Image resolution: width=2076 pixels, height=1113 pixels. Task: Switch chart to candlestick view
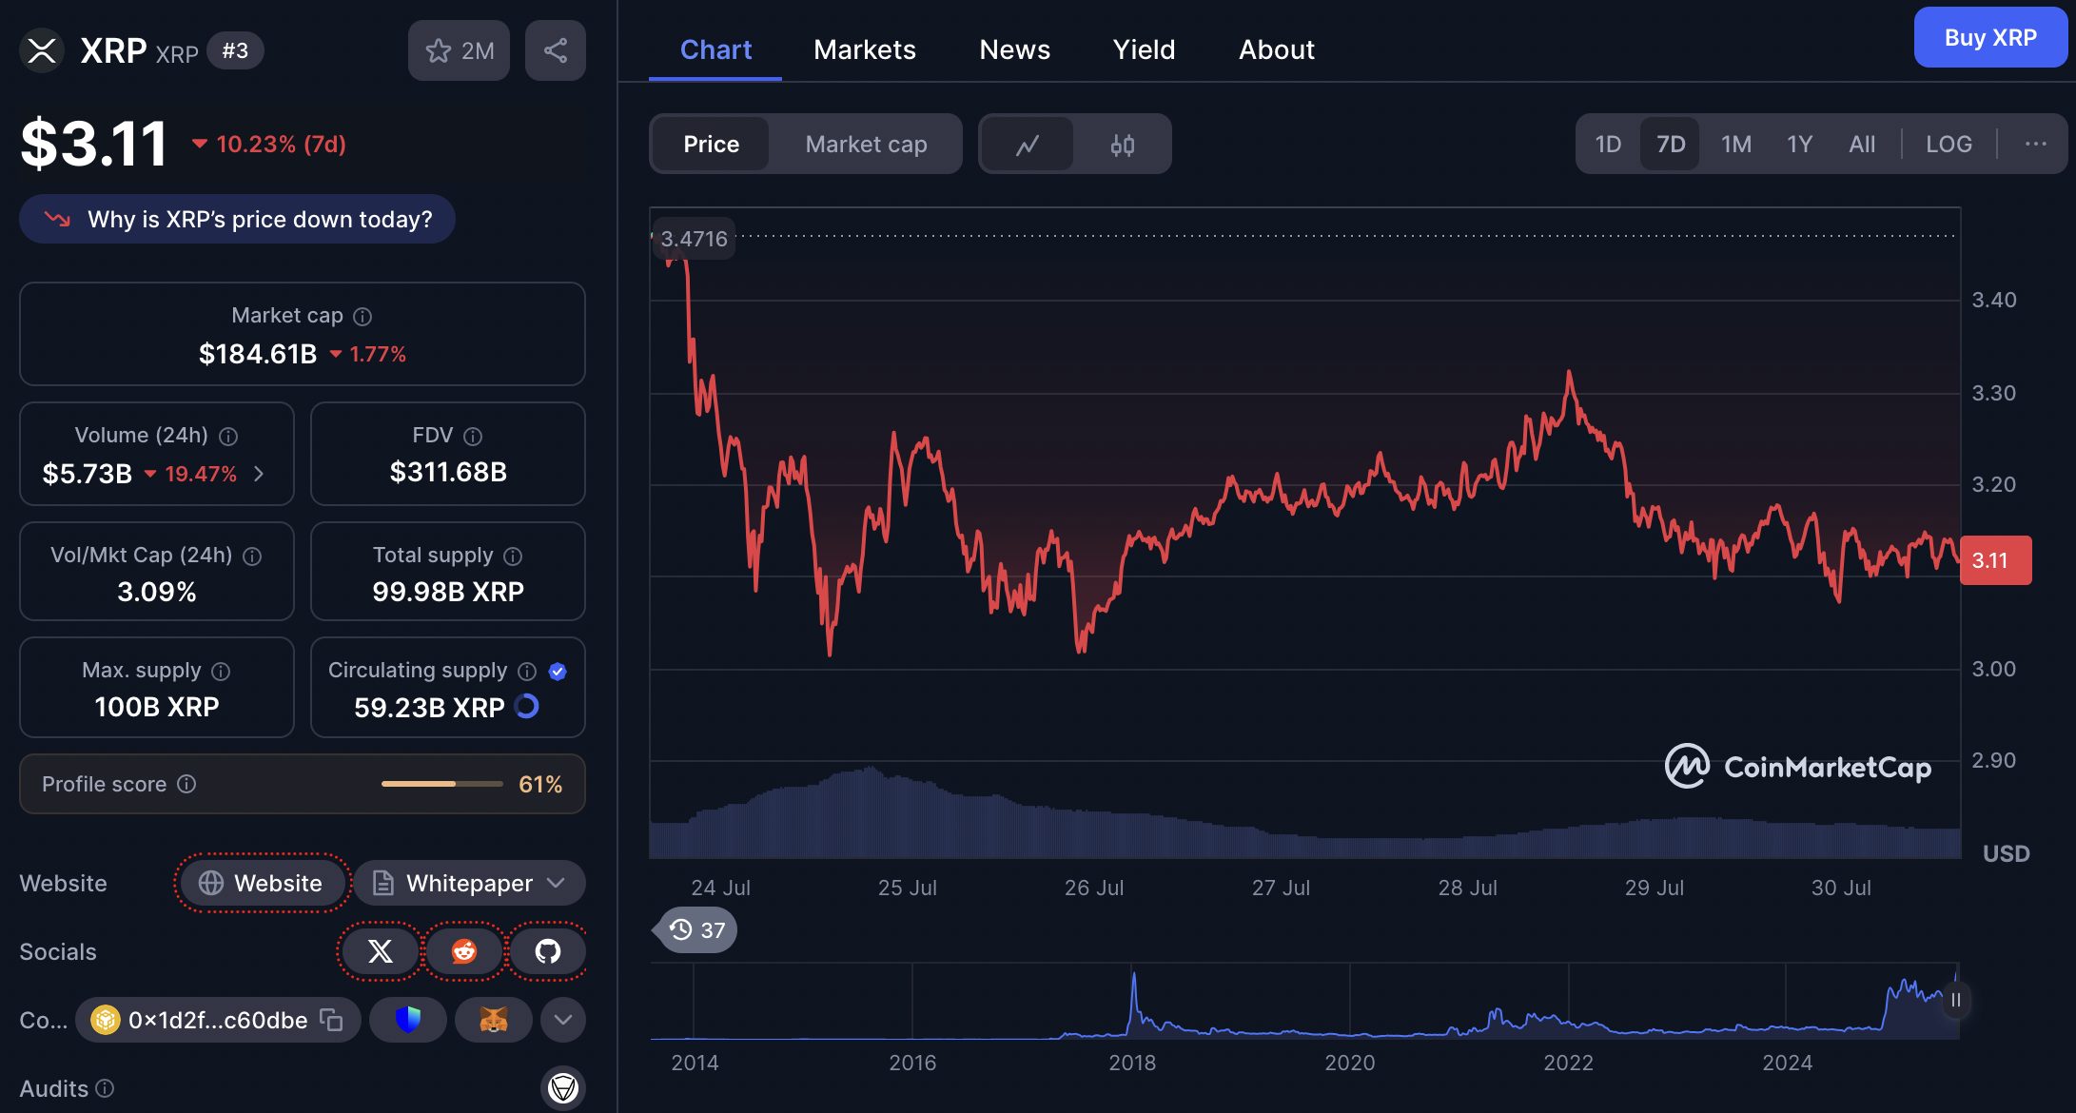pyautogui.click(x=1123, y=145)
